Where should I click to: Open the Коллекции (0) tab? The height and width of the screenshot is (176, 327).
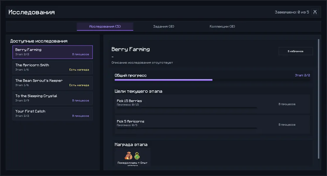tap(222, 26)
